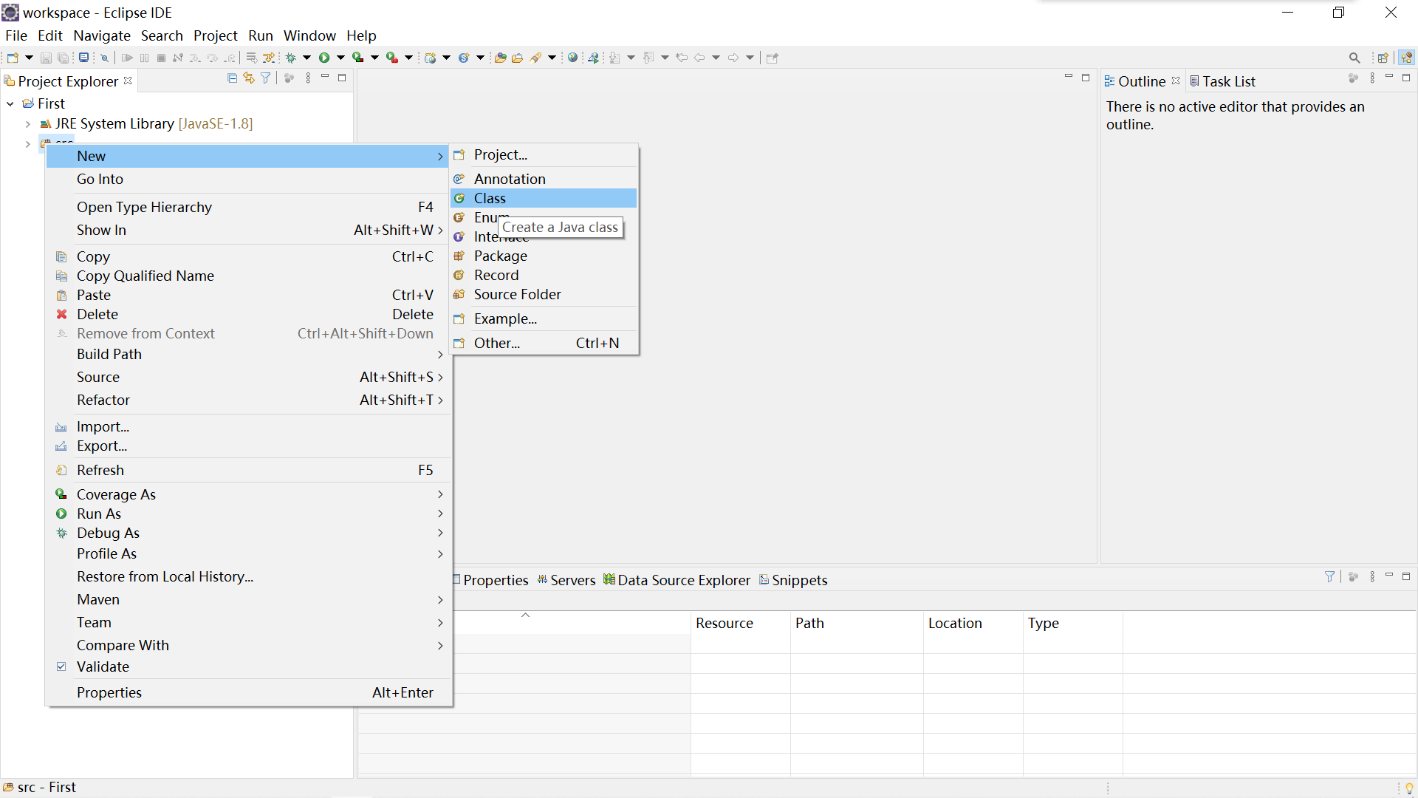1418x798 pixels.
Task: Click the Open Task toolbar icon
Action: [517, 58]
